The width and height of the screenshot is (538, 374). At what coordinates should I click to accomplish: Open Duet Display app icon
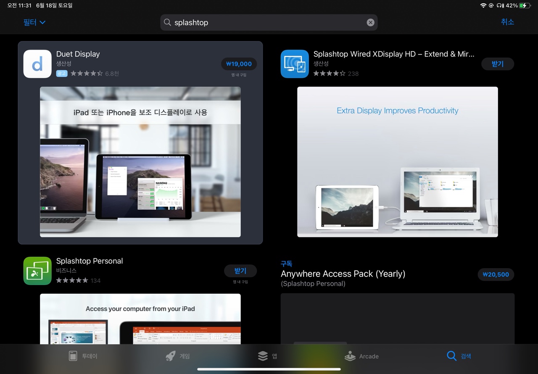(37, 64)
